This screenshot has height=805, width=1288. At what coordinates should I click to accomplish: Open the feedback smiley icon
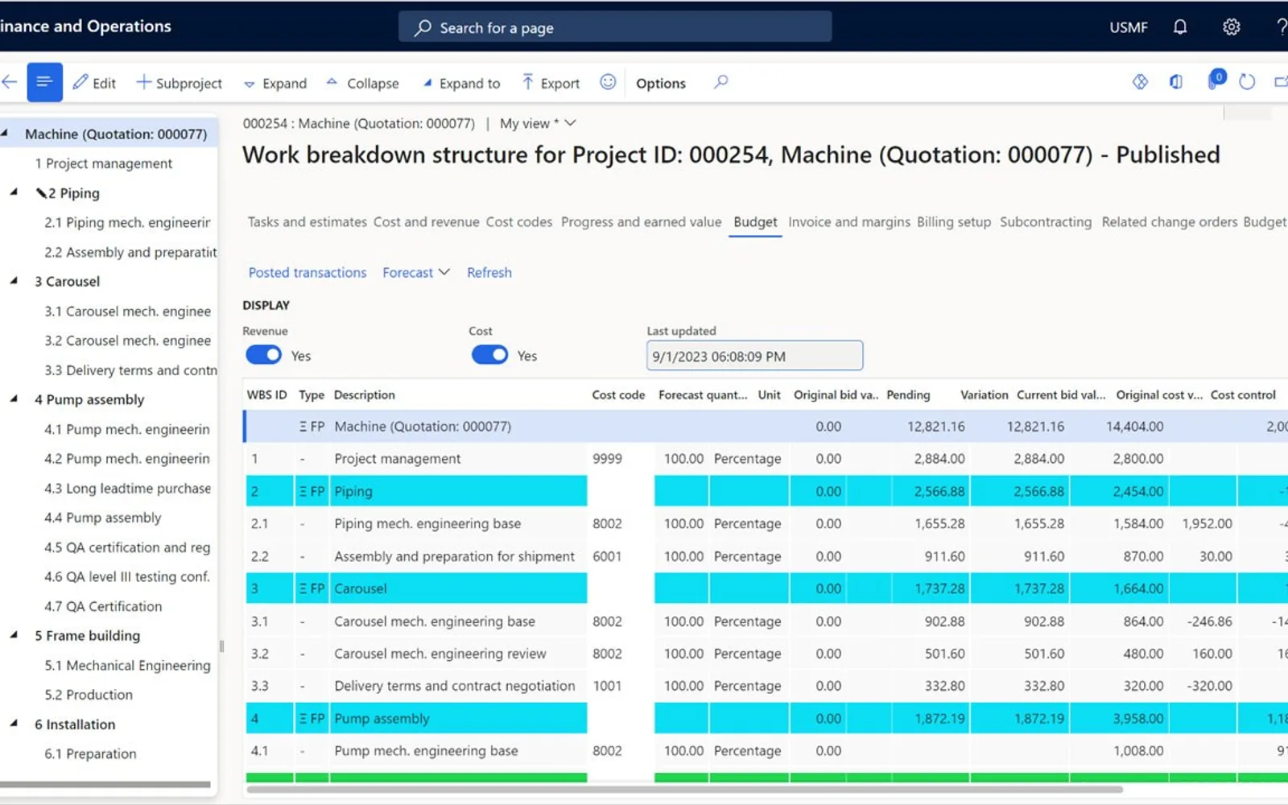click(x=608, y=82)
